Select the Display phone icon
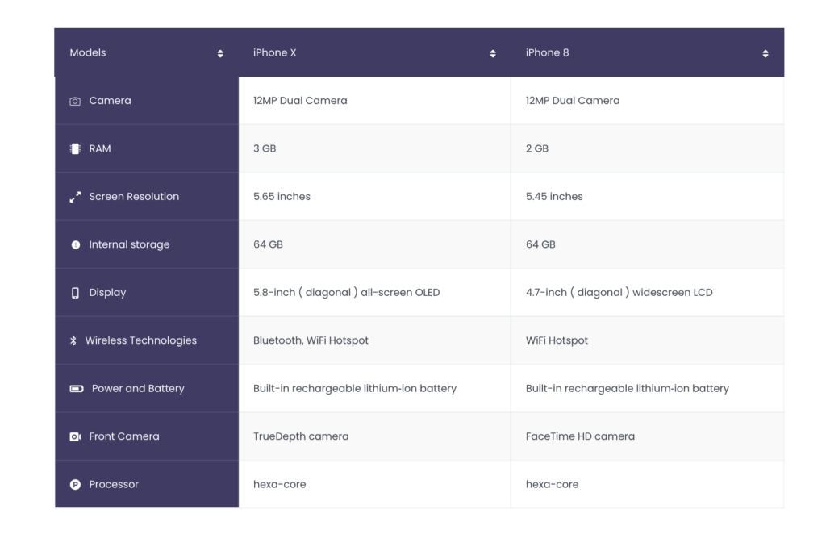The image size is (826, 543). [x=75, y=292]
